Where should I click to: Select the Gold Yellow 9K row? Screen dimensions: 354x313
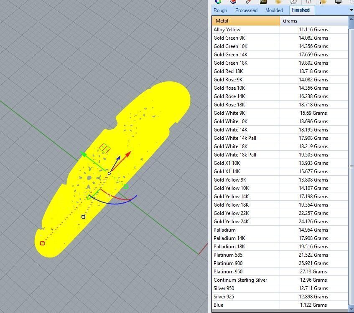point(280,180)
